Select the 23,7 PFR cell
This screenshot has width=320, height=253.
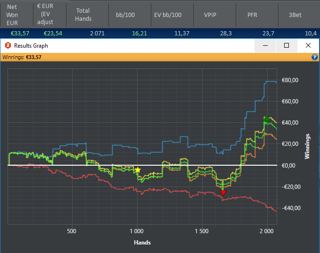pyautogui.click(x=268, y=34)
